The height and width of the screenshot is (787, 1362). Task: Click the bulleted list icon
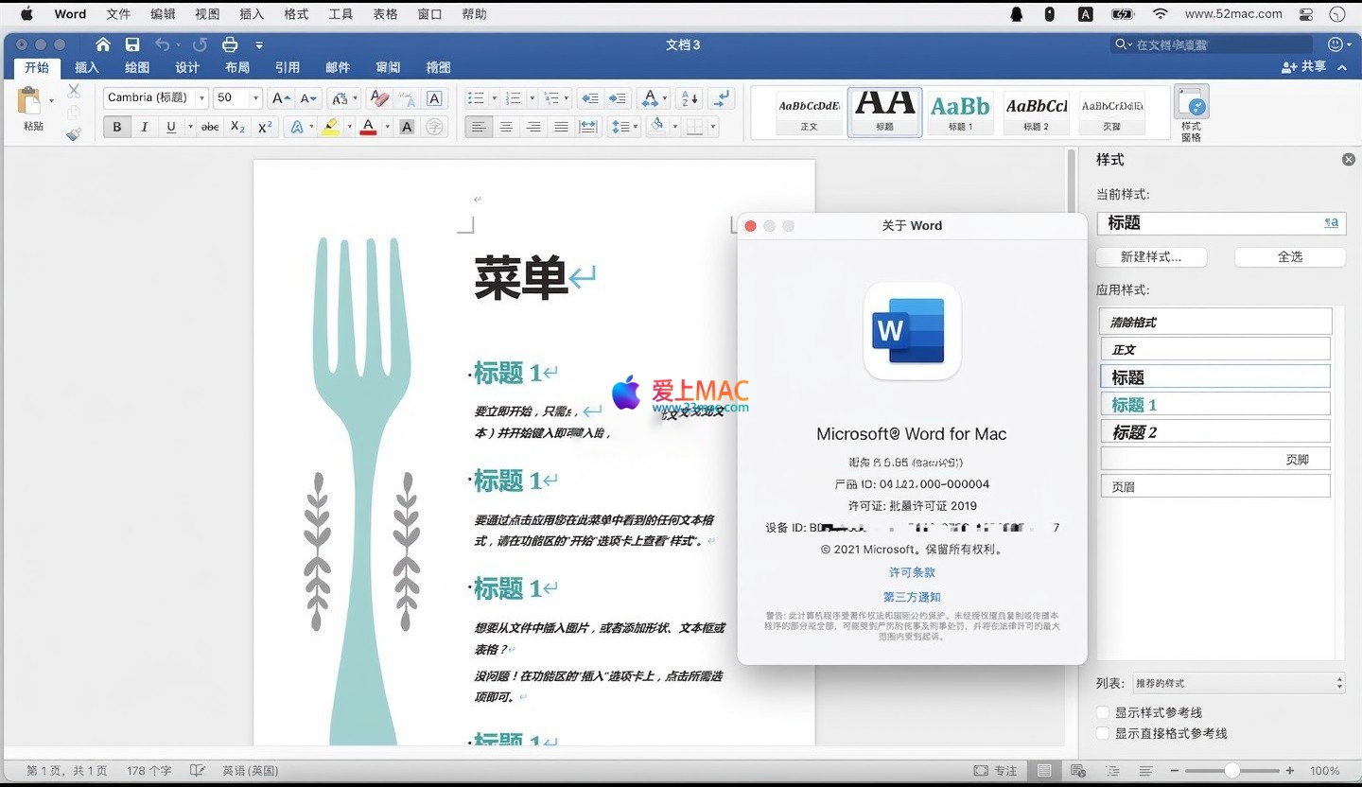pyautogui.click(x=476, y=98)
